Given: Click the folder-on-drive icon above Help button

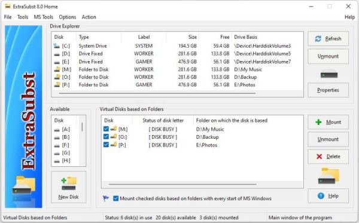Looking at the screenshot, I should 328,176.
